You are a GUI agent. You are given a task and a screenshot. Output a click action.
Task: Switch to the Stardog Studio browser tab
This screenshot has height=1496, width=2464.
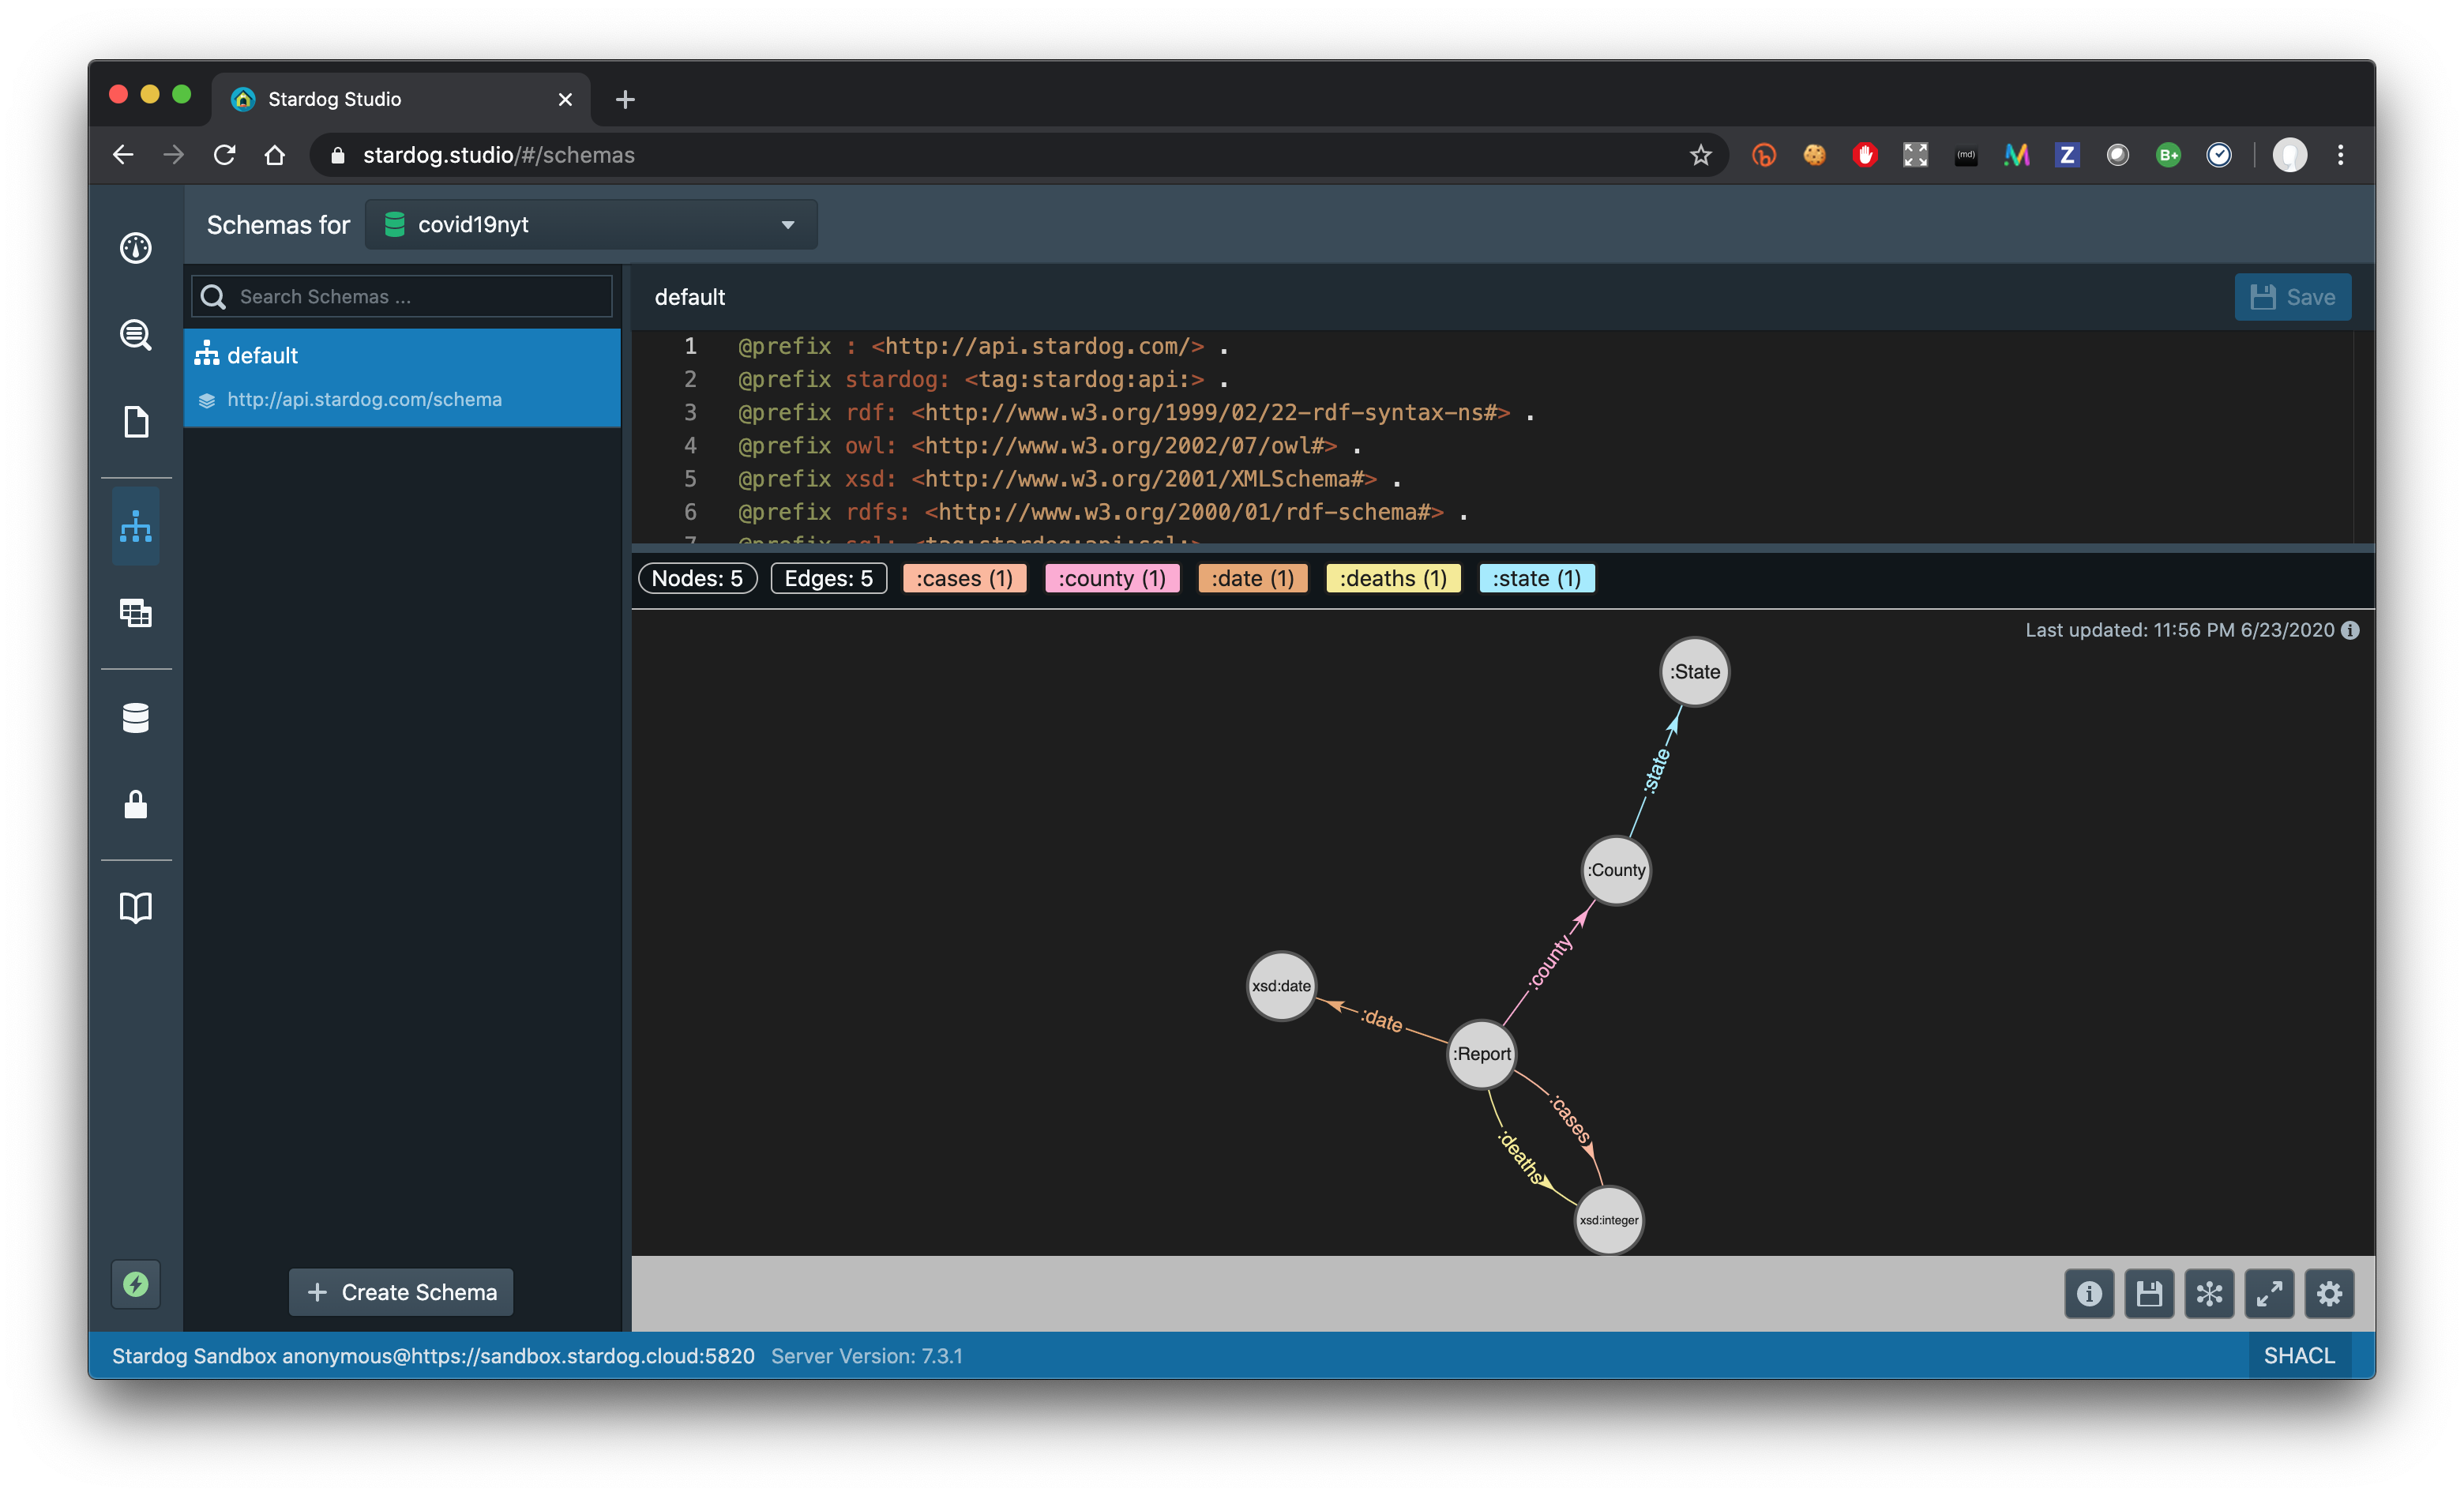click(x=333, y=98)
